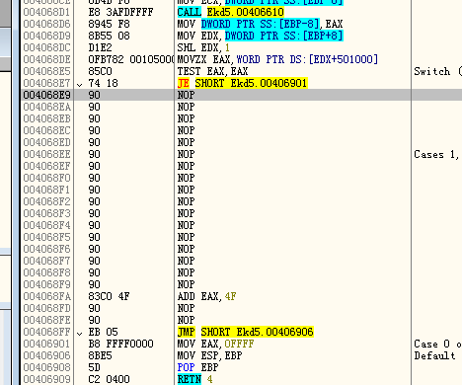462x385 pixels.
Task: Select the ADD EAX,4F instruction
Action: point(206,296)
